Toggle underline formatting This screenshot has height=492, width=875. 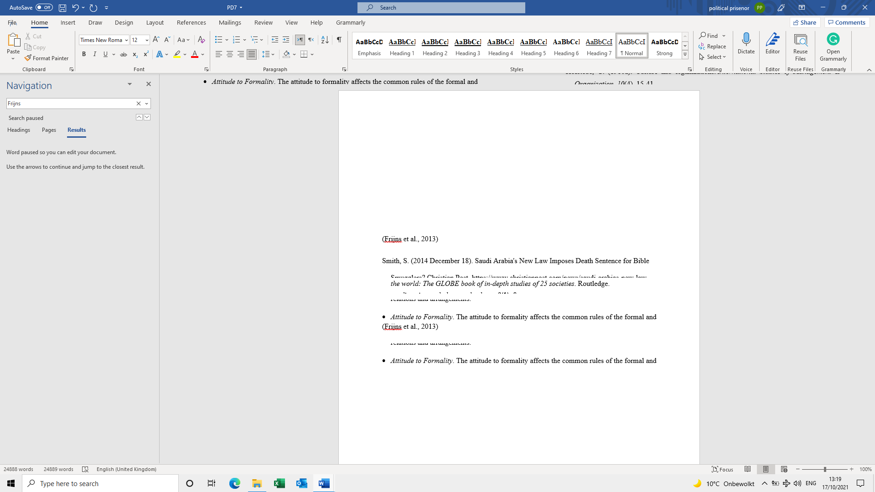106,54
